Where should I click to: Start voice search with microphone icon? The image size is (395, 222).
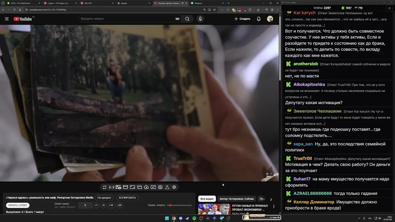(x=200, y=19)
